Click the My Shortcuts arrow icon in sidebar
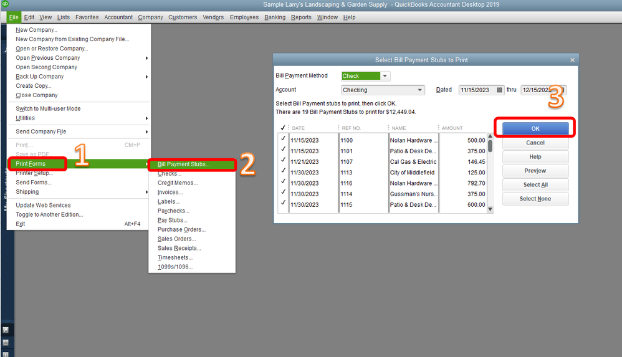The width and height of the screenshot is (622, 357). click(6, 330)
